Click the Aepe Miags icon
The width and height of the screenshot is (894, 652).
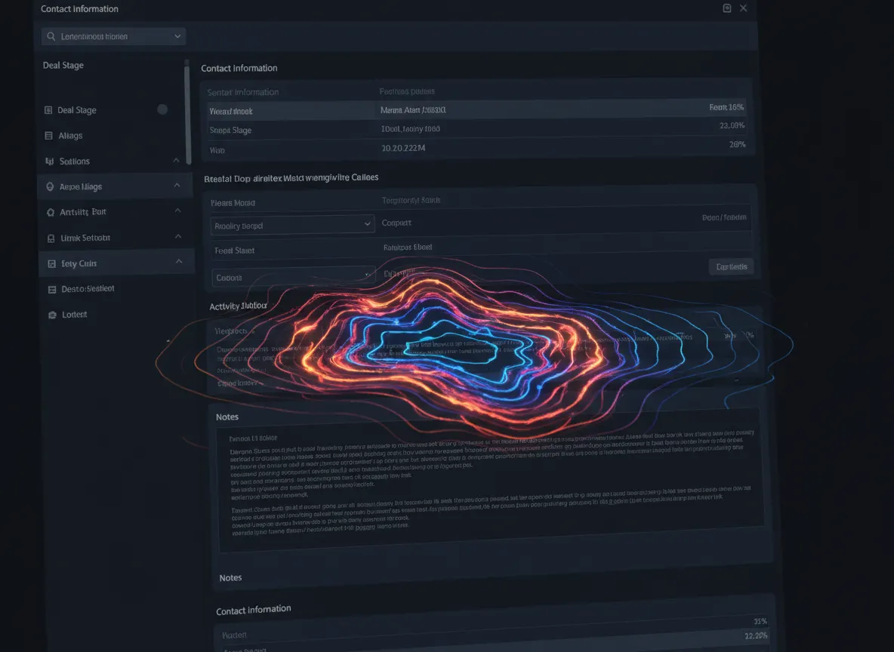coord(50,186)
